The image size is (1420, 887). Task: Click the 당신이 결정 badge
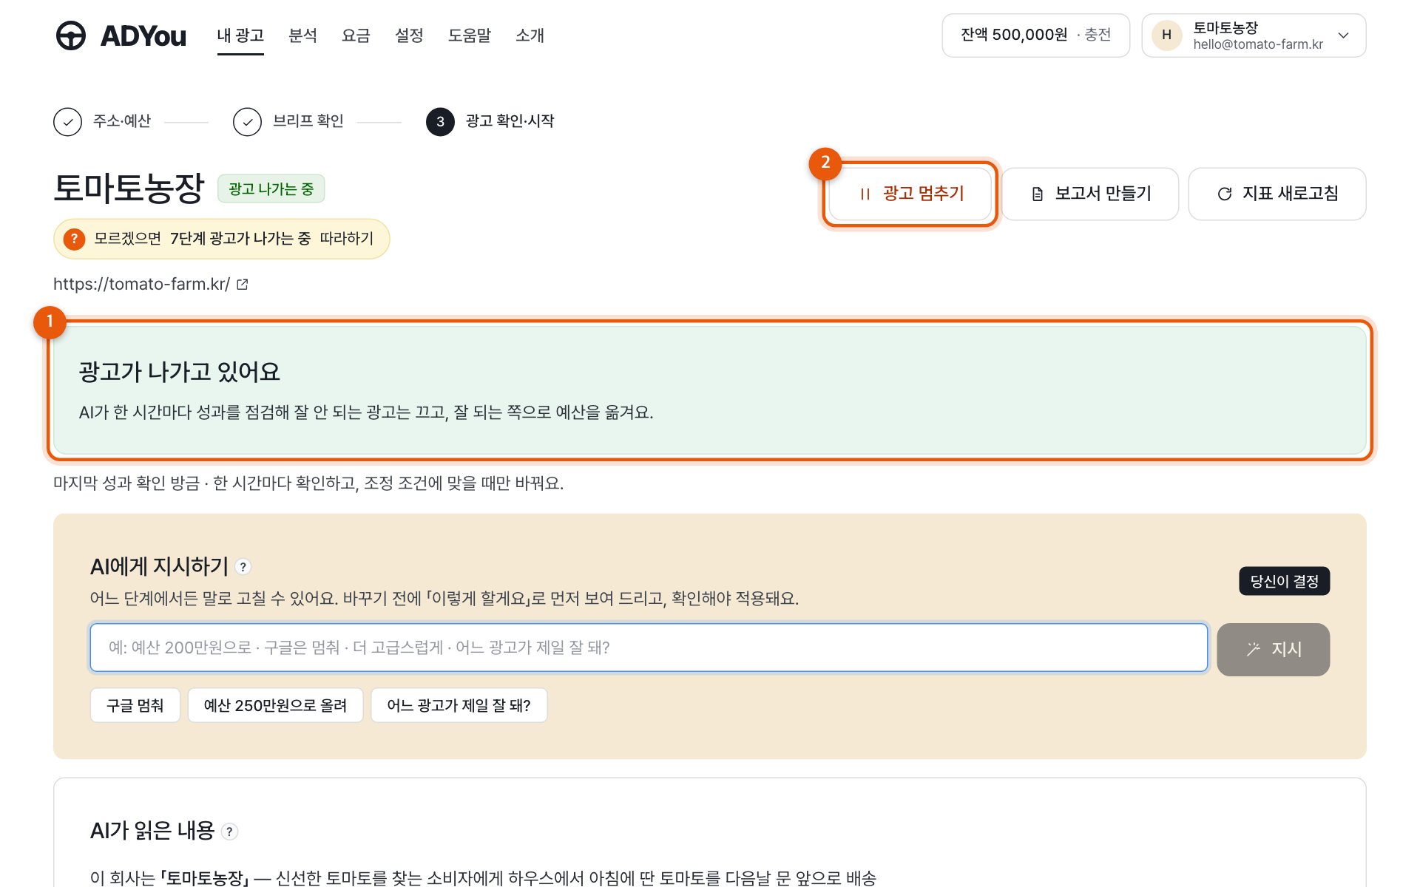click(x=1284, y=581)
